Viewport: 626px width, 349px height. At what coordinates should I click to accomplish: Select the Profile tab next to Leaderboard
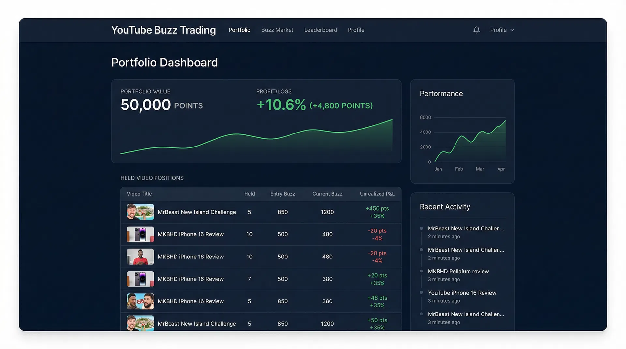tap(356, 30)
